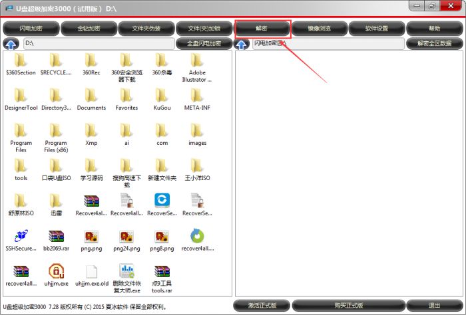
Task: Select the bb2069.rar archive
Action: pos(56,235)
